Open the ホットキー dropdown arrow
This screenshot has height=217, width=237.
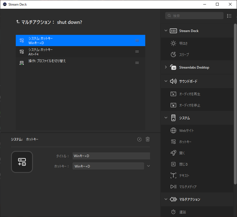pyautogui.click(x=149, y=166)
